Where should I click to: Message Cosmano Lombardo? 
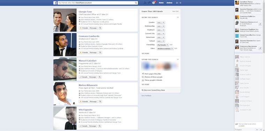[93, 52]
